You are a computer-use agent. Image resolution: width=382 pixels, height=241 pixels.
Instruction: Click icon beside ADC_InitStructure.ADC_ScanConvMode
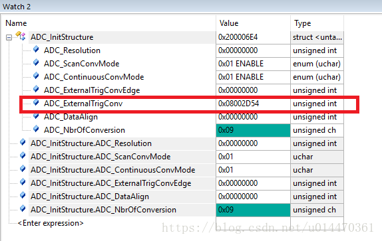[23, 155]
